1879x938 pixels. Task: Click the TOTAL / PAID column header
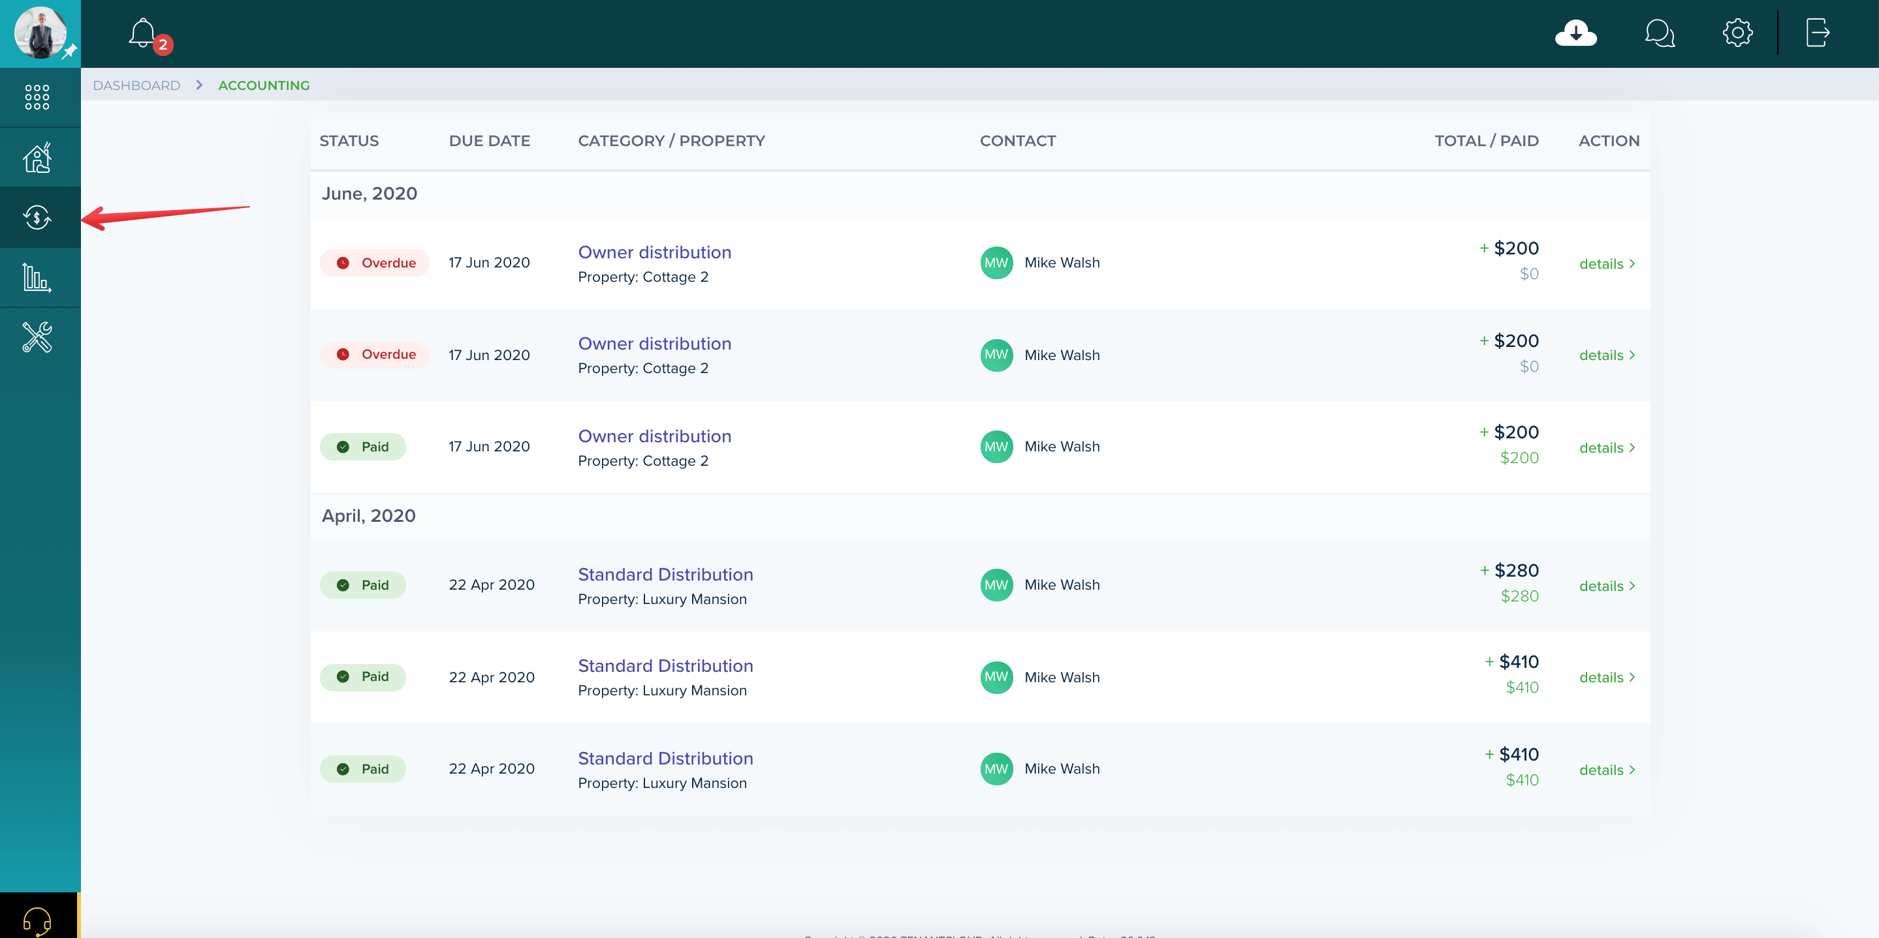pos(1487,141)
